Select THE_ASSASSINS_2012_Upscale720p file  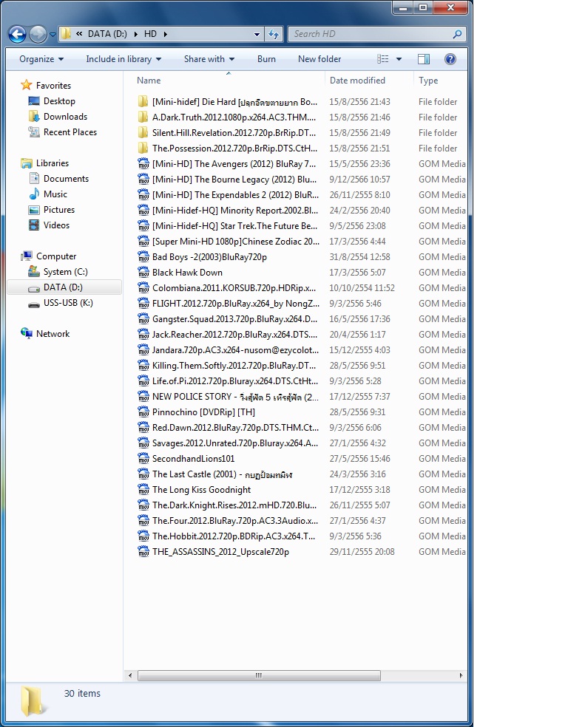tap(220, 552)
